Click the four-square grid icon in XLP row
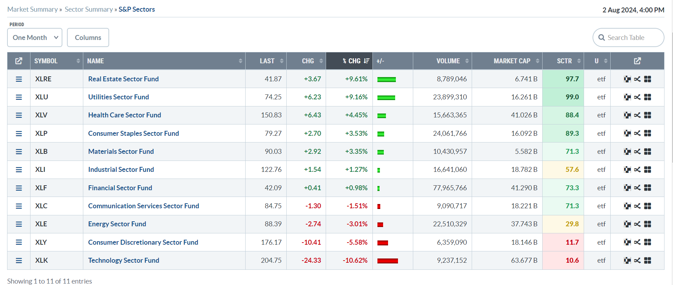The width and height of the screenshot is (673, 285). point(647,133)
